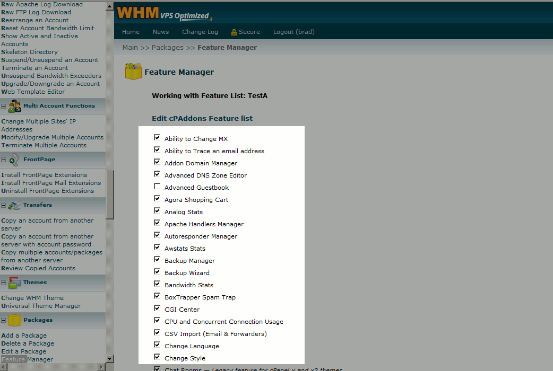Uncheck the Backup Wizard feature

pos(157,271)
